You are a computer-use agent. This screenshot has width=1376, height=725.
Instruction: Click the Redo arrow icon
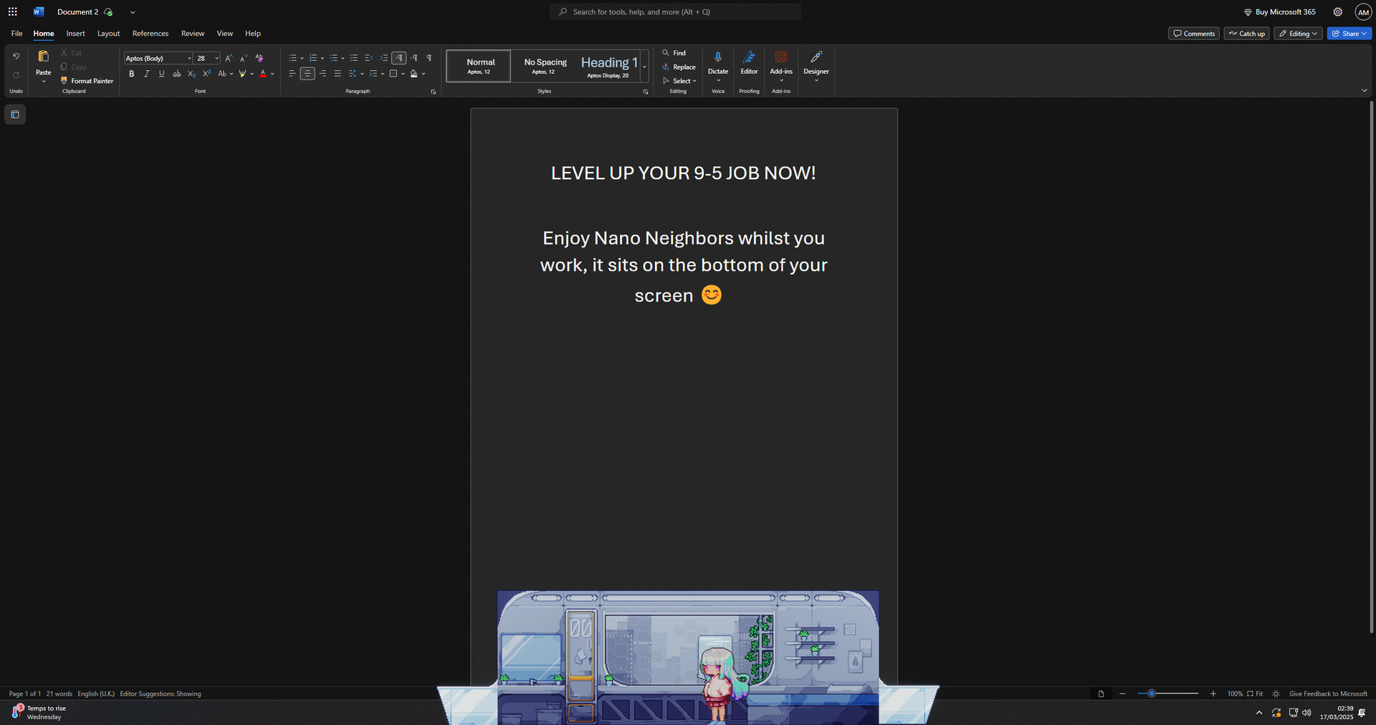(16, 75)
